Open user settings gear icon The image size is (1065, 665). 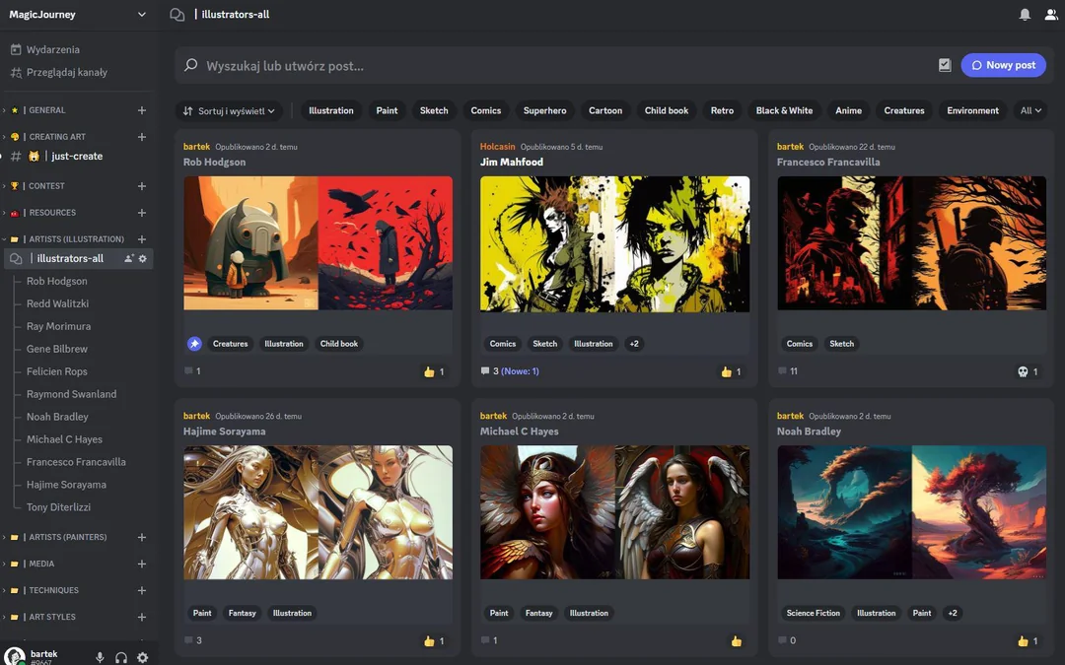143,657
